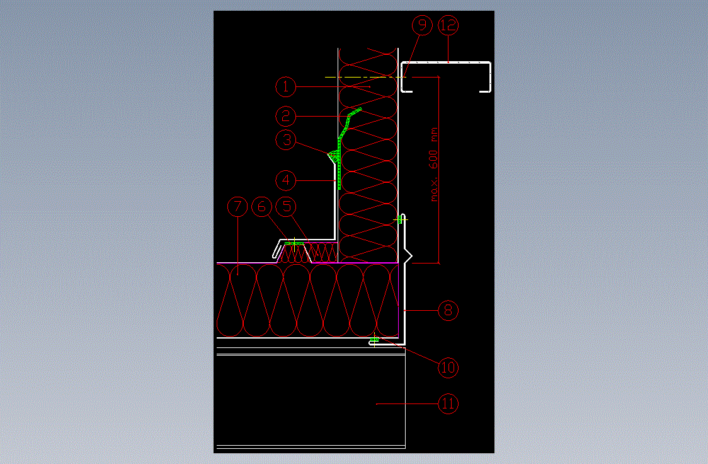The image size is (708, 464).
Task: Click callout bubble number 11
Action: click(x=448, y=403)
